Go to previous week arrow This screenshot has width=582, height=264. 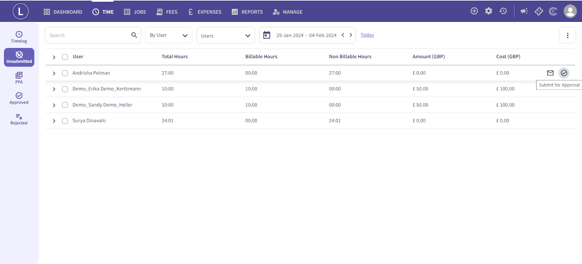[343, 35]
